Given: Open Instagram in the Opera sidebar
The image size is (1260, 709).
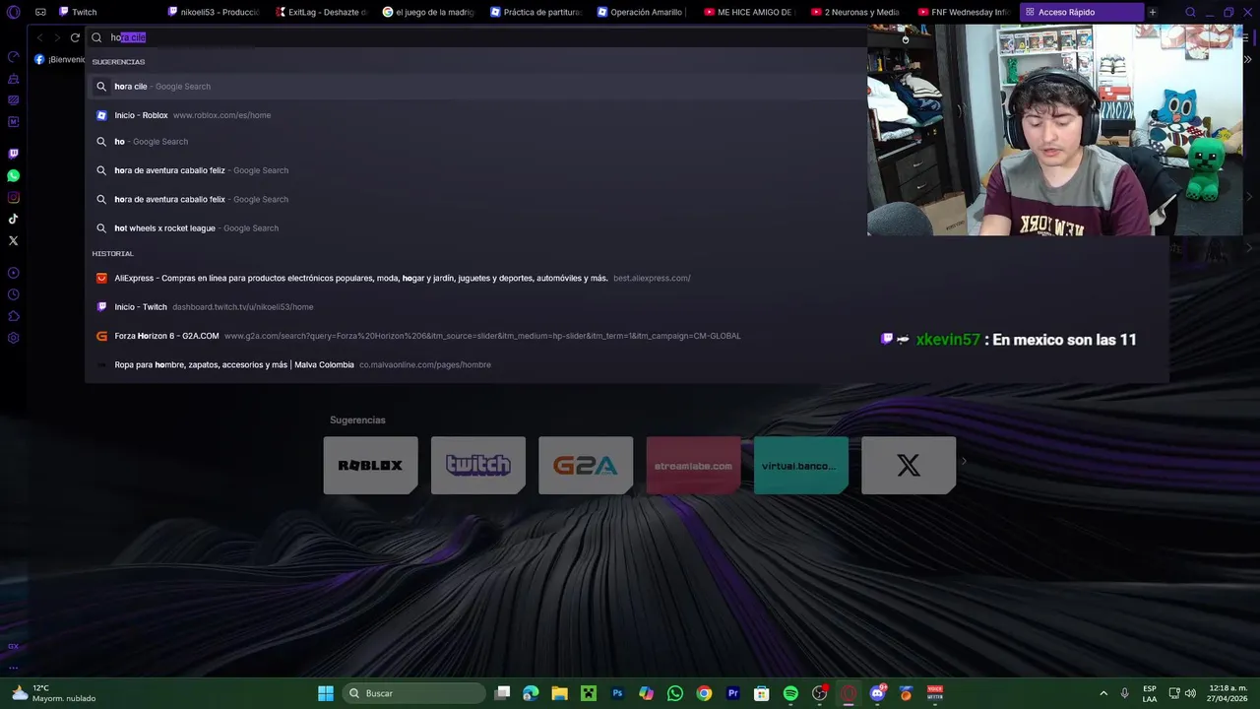Looking at the screenshot, I should point(14,197).
